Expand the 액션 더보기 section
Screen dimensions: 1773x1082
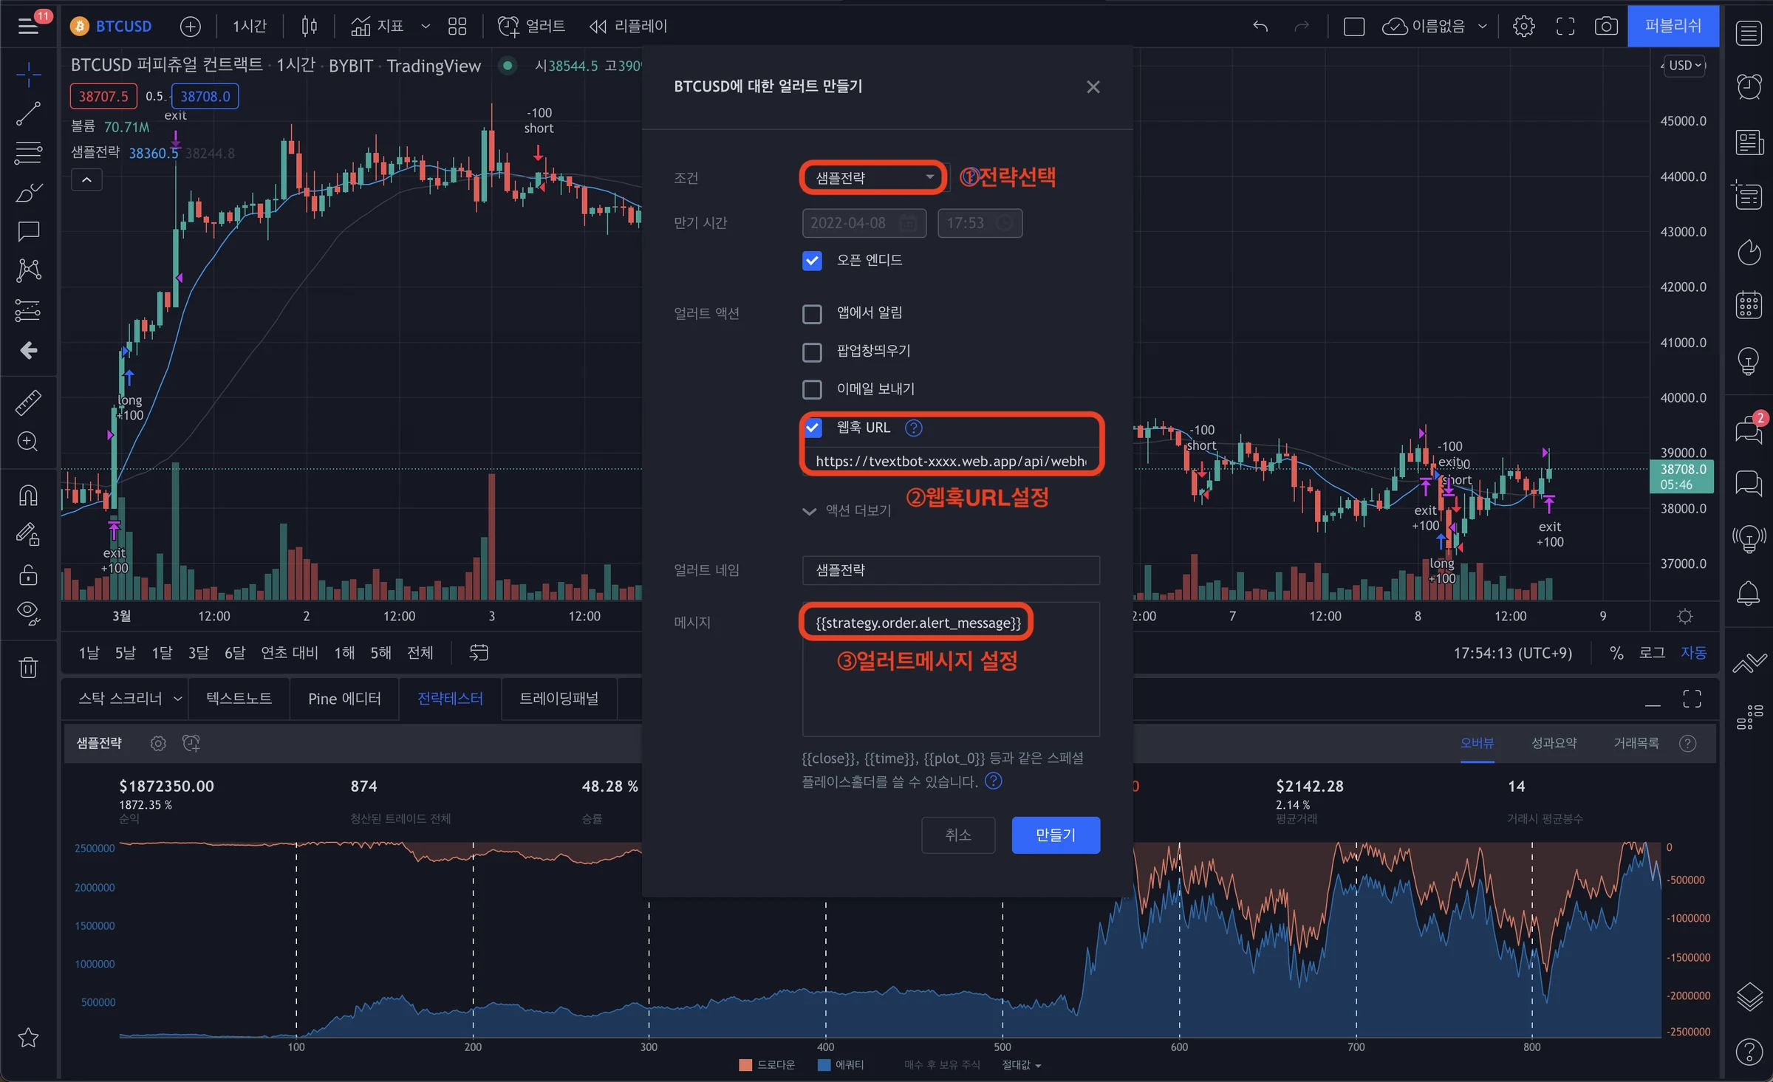pyautogui.click(x=848, y=510)
